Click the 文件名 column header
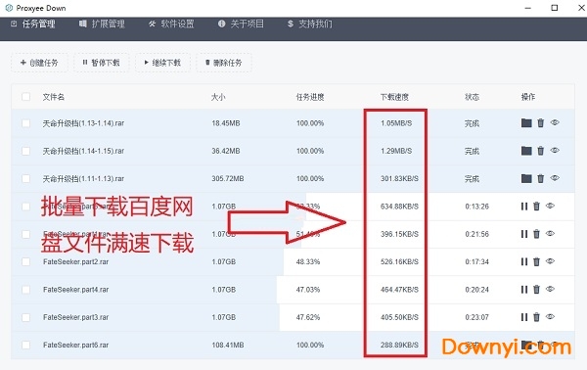587x370 pixels. pyautogui.click(x=54, y=97)
